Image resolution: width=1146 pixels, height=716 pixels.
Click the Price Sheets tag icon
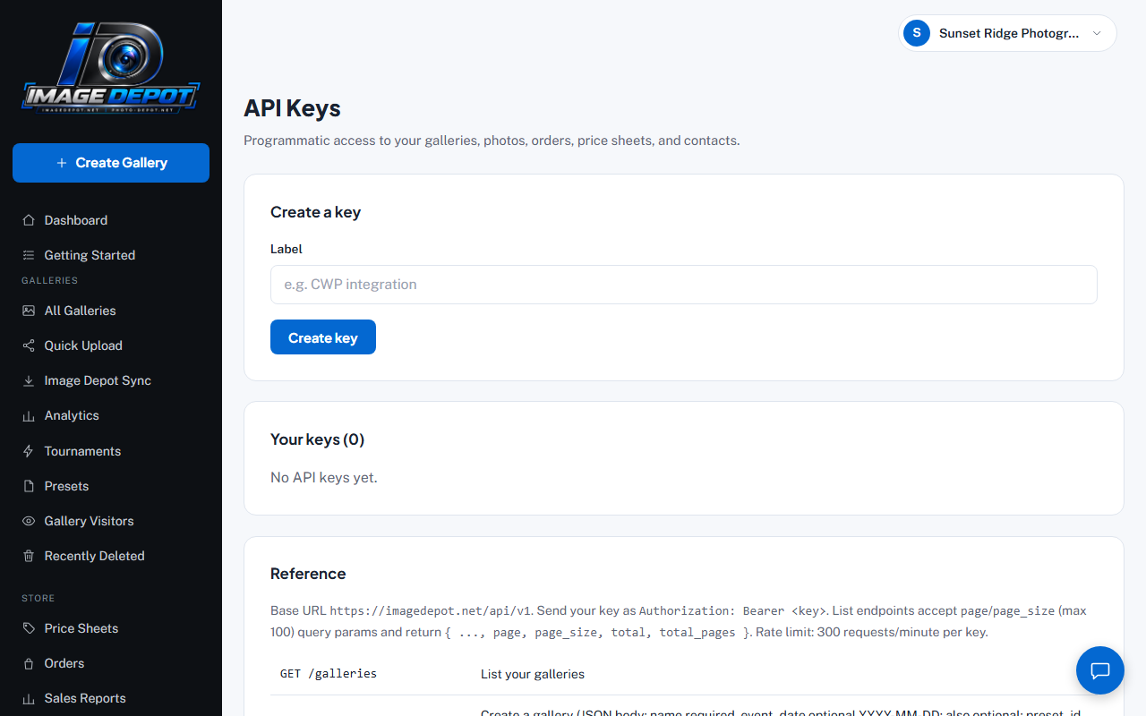pyautogui.click(x=29, y=628)
